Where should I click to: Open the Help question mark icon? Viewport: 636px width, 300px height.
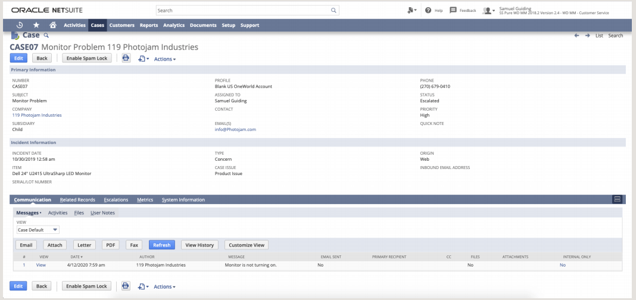click(428, 10)
